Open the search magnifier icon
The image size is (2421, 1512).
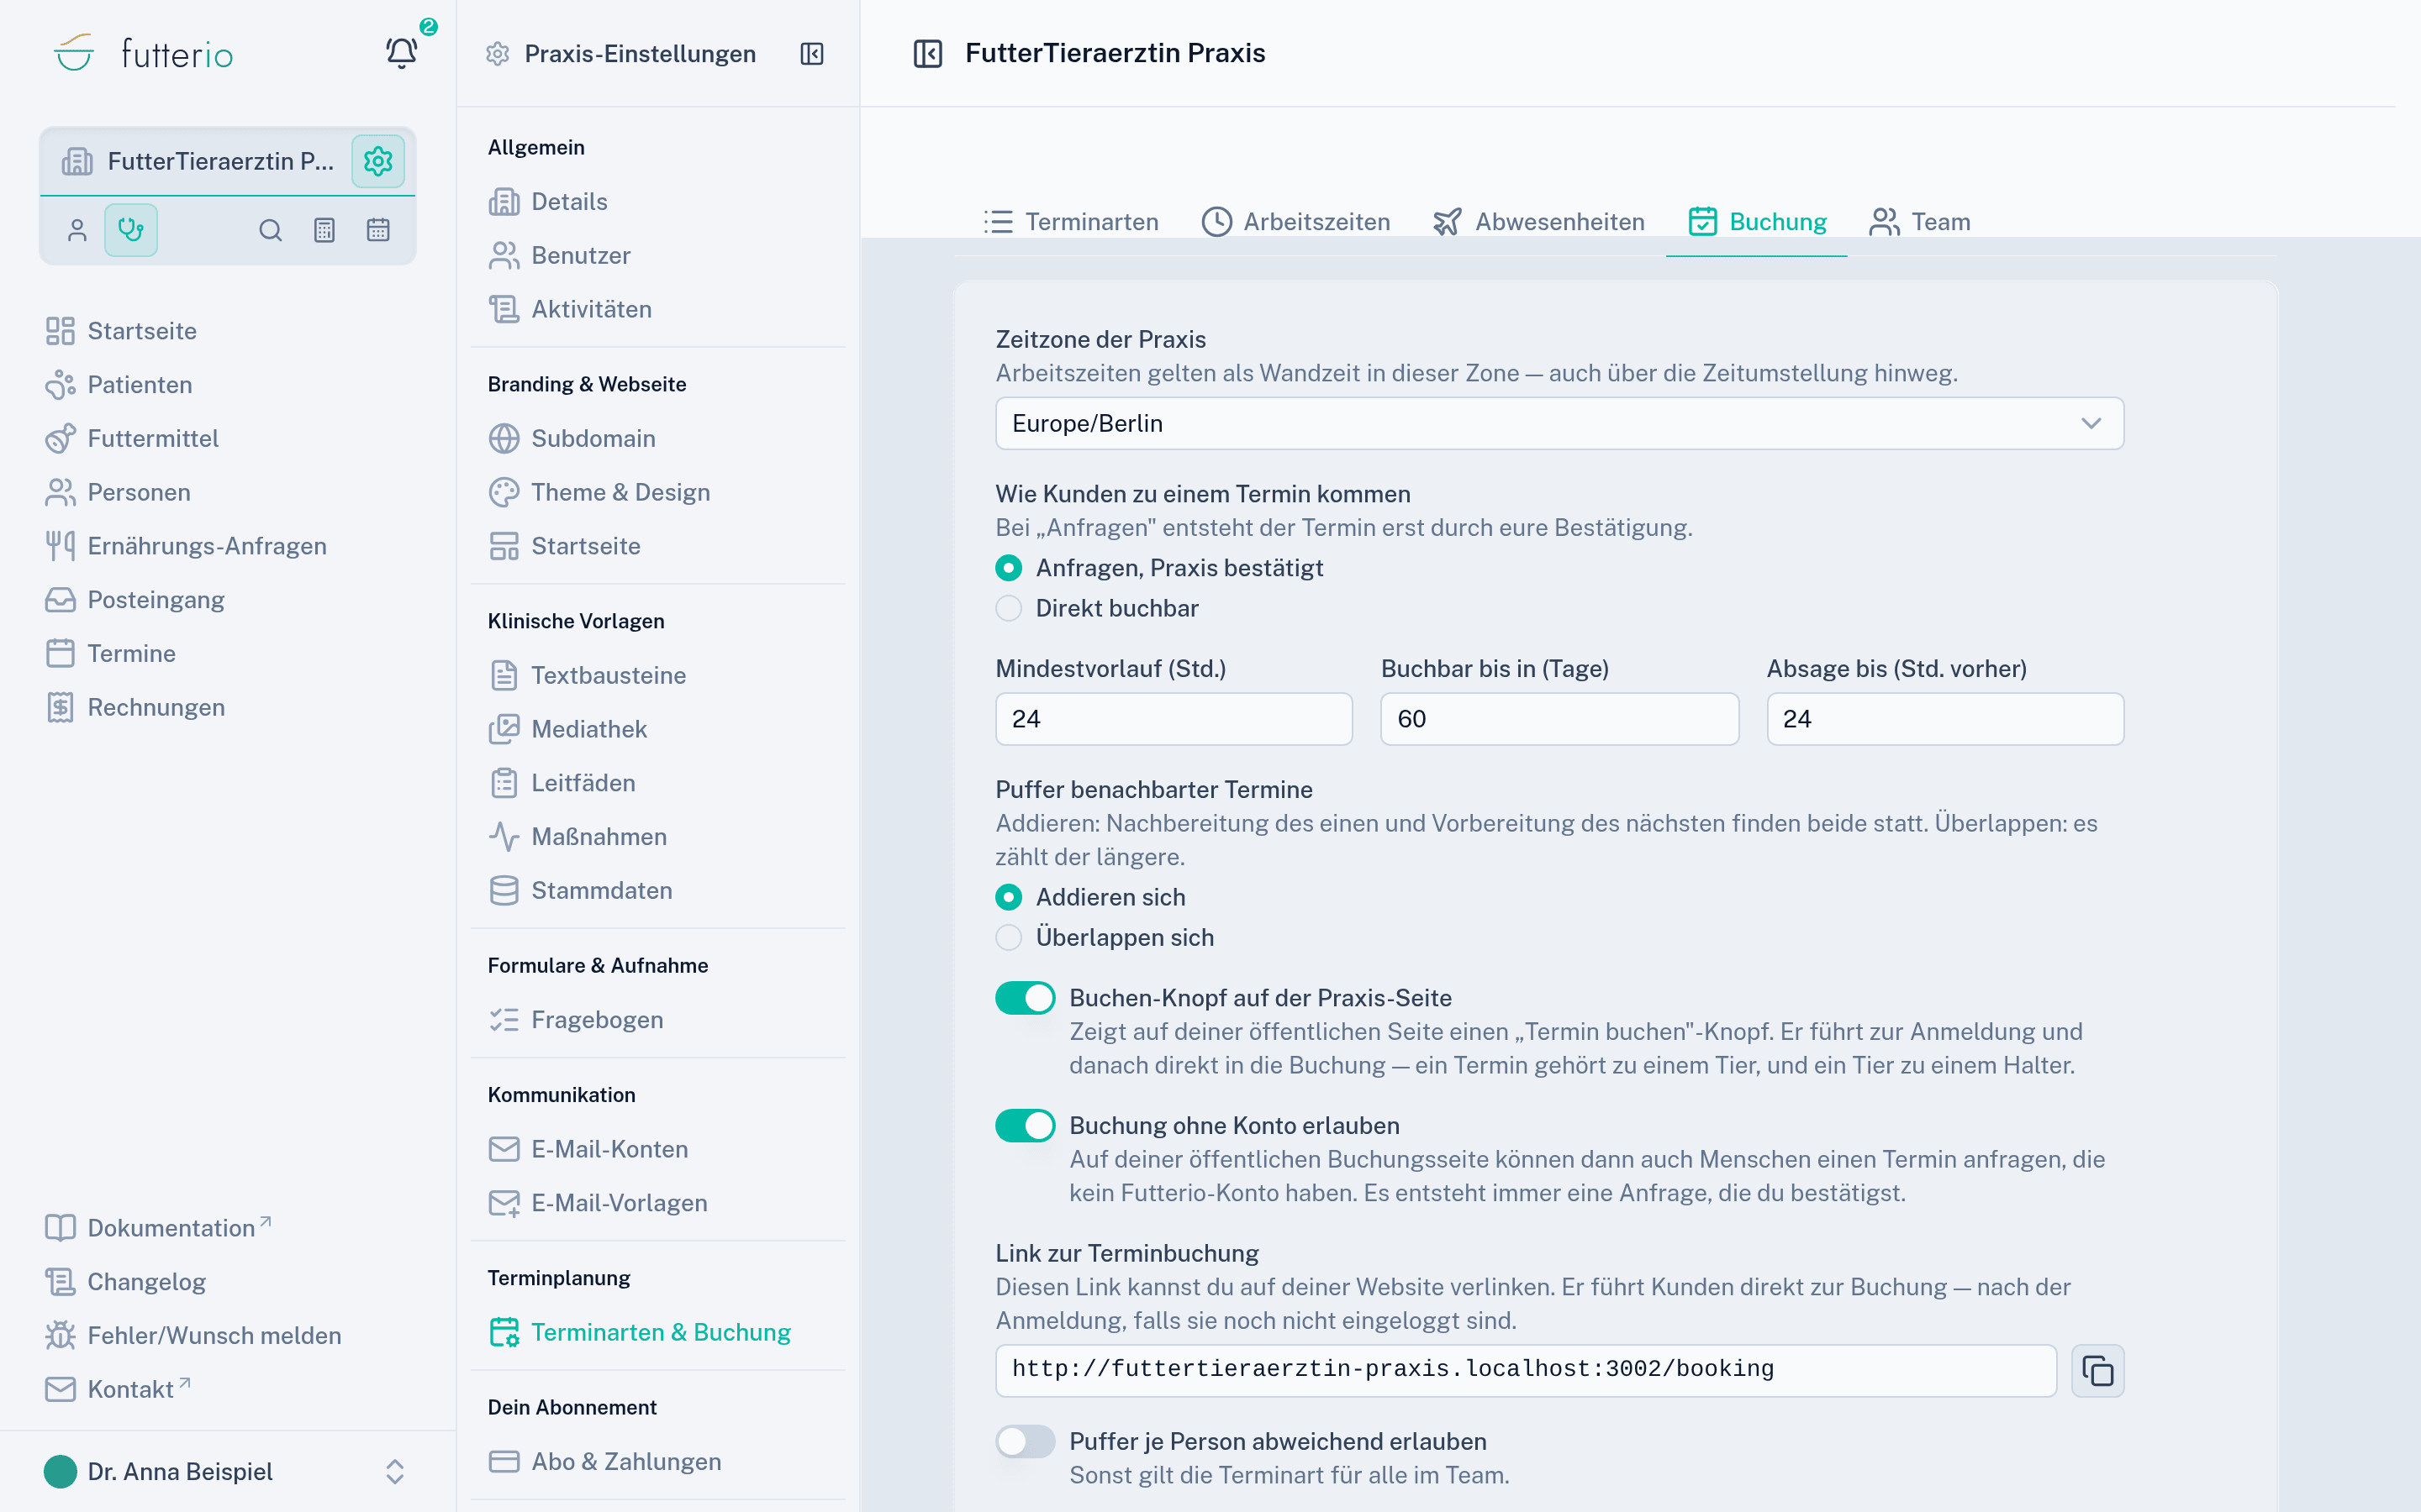click(x=270, y=230)
